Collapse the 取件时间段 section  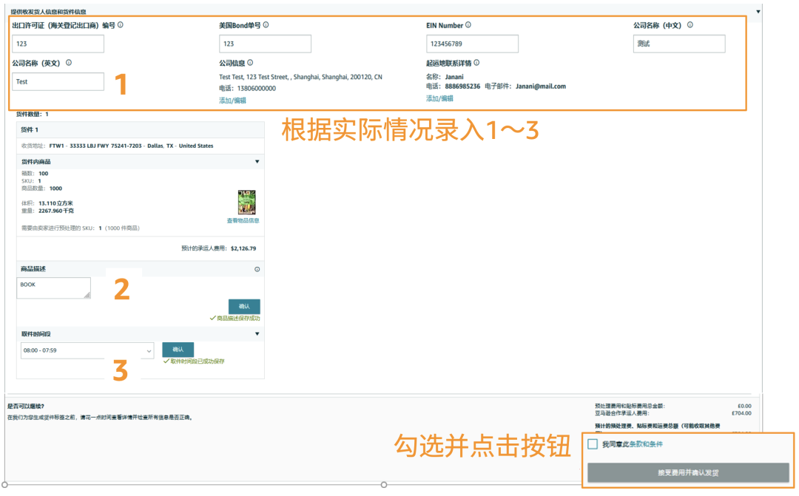tap(255, 333)
